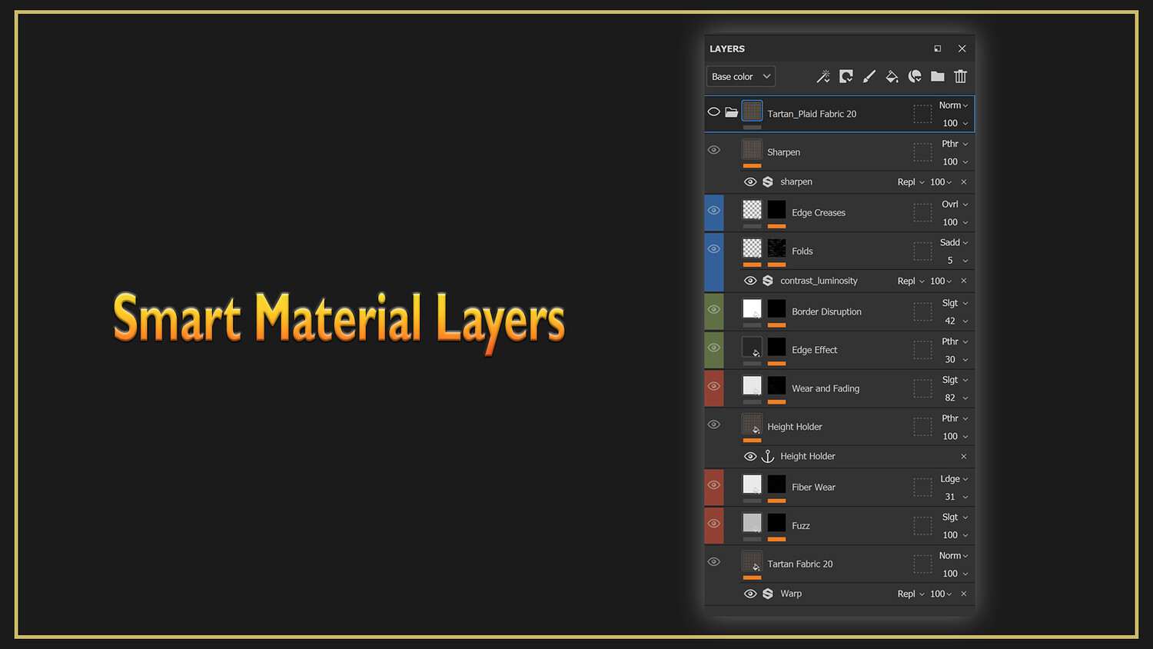This screenshot has height=649, width=1153.
Task: Click the Folds layer mask thumbnail
Action: [777, 248]
